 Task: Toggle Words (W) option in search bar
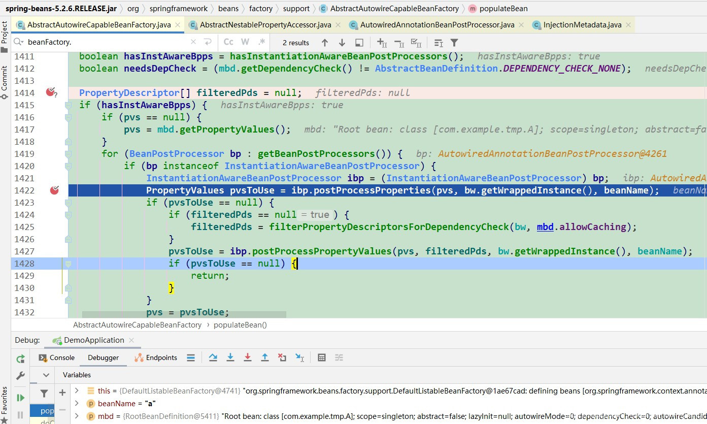tap(245, 42)
